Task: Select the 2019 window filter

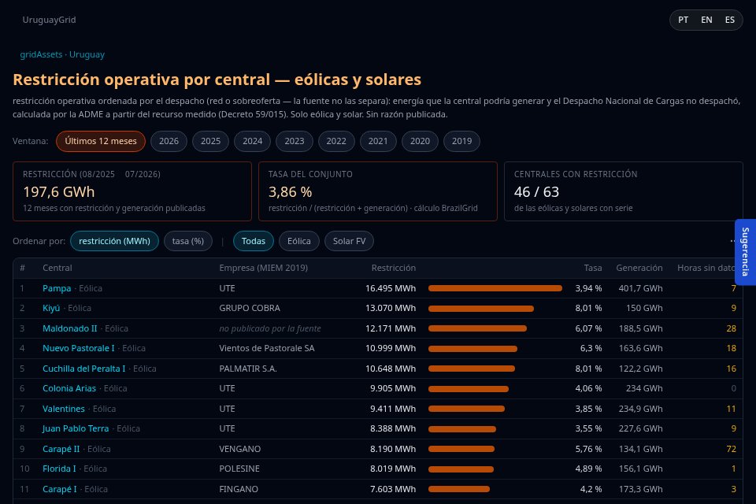Action: pos(461,141)
